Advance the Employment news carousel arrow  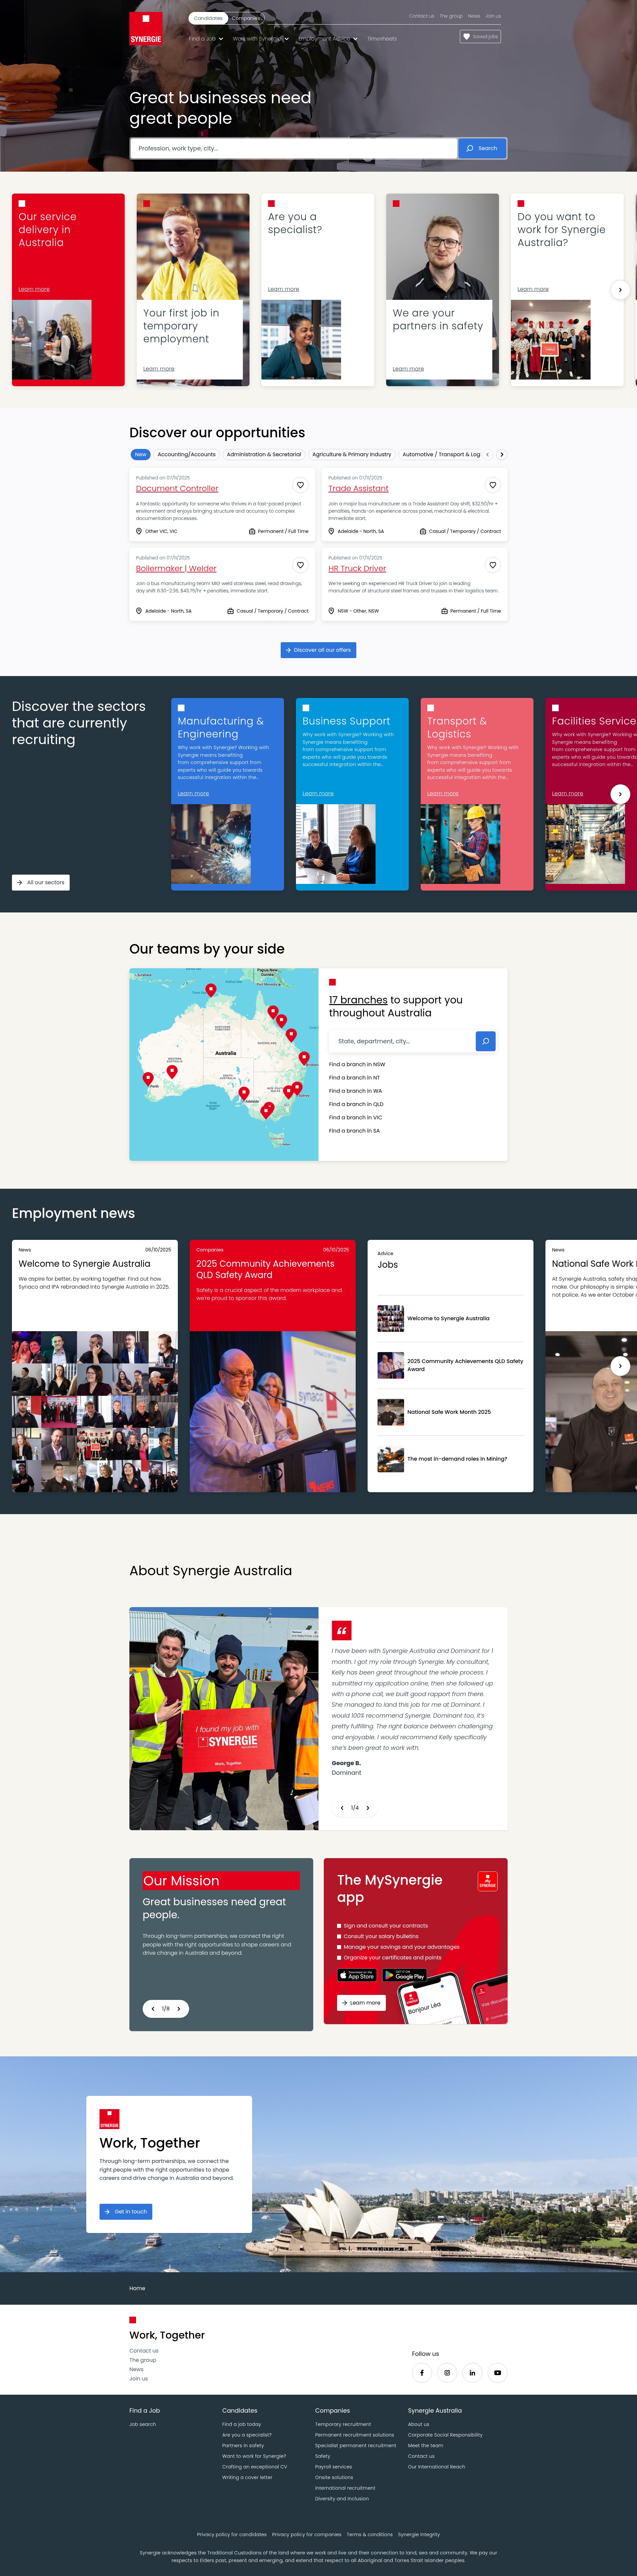[x=620, y=1366]
